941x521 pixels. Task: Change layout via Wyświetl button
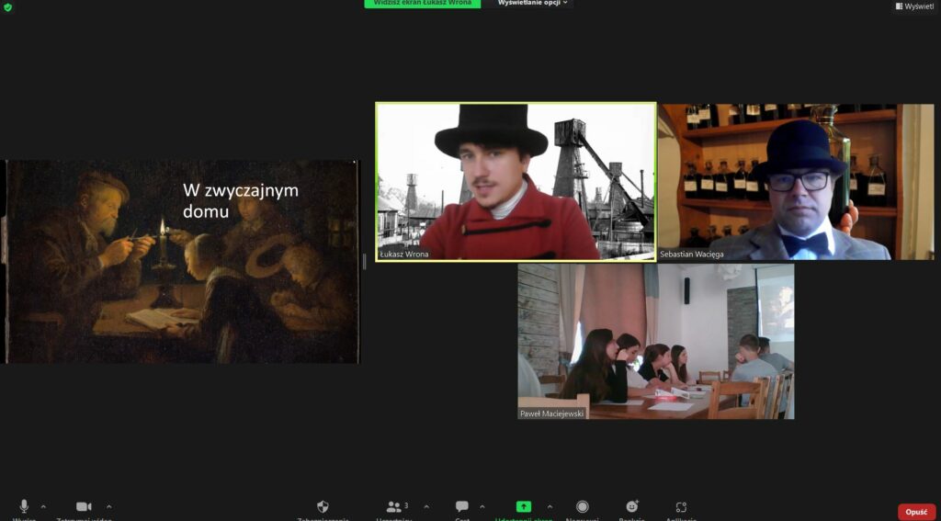pos(914,6)
